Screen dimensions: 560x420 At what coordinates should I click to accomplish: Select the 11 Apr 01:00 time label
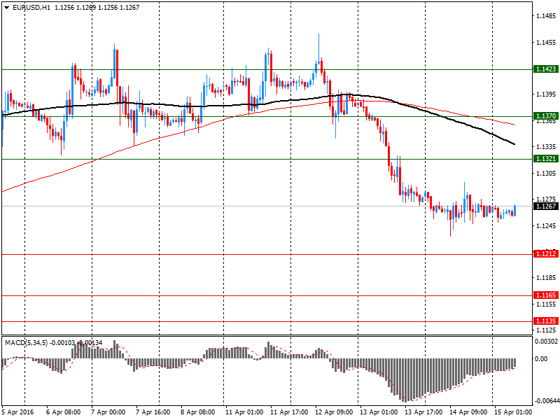pos(244,412)
